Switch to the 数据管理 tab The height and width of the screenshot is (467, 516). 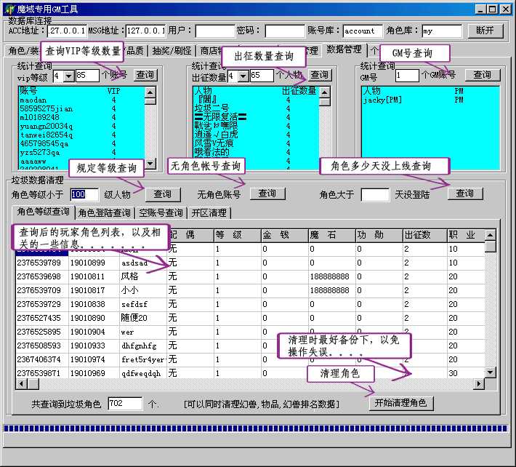(x=344, y=49)
